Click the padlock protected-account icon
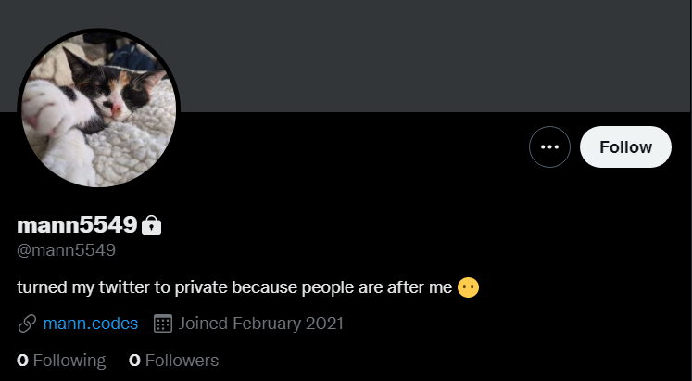 pyautogui.click(x=152, y=224)
